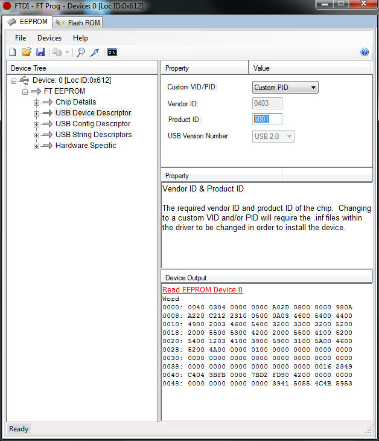
Task: Click the 0040: hex dump row
Action: tap(257, 375)
